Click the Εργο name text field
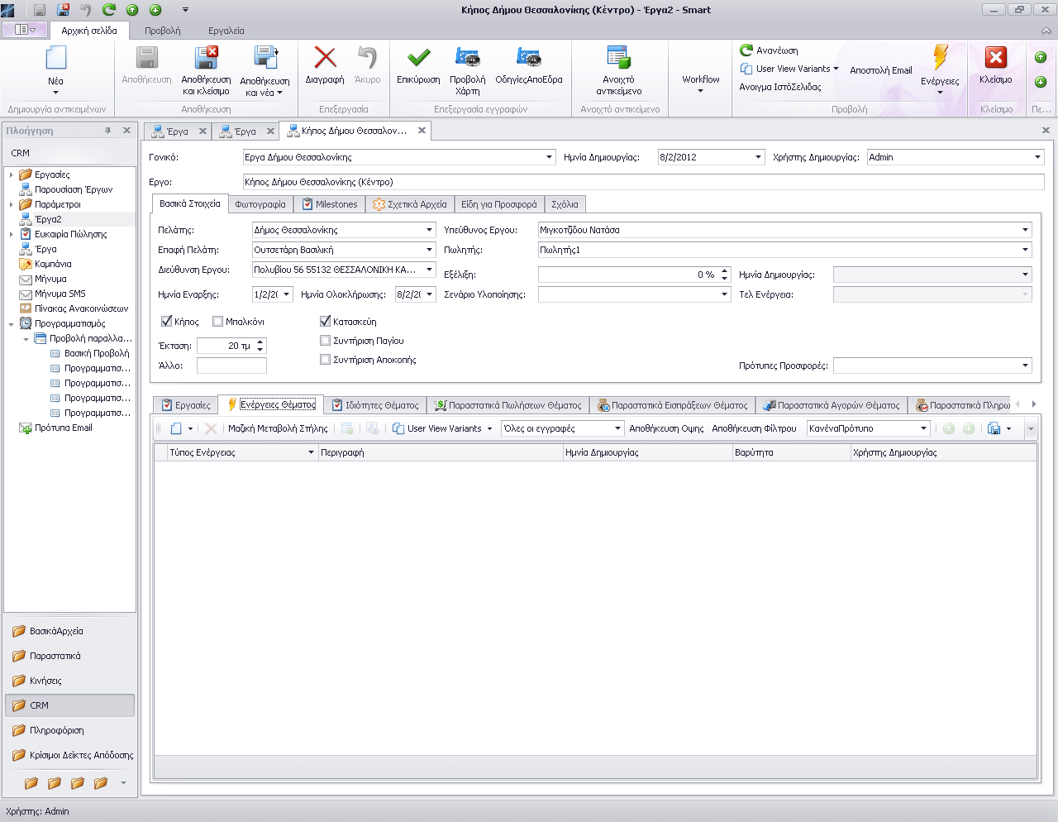The height and width of the screenshot is (822, 1058). [x=641, y=182]
